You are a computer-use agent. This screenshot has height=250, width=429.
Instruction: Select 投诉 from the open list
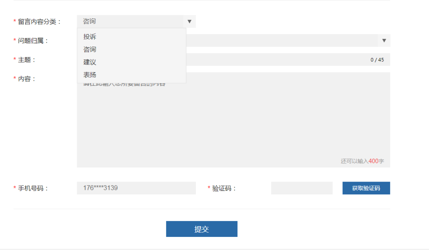[x=90, y=37]
